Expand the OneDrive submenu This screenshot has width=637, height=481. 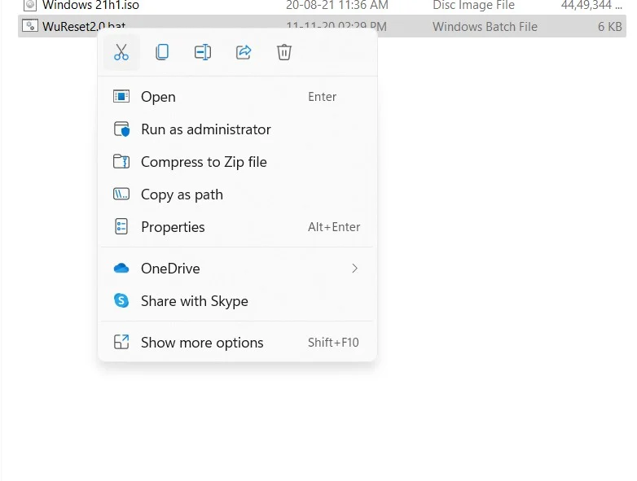(237, 269)
